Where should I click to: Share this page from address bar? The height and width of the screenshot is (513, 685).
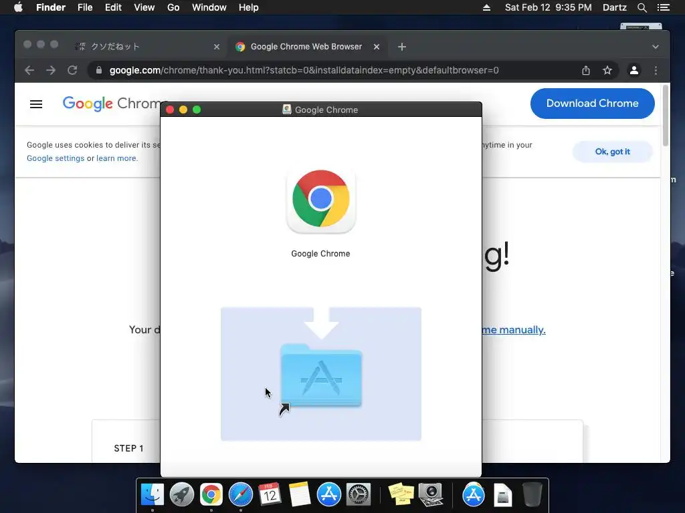tap(586, 70)
